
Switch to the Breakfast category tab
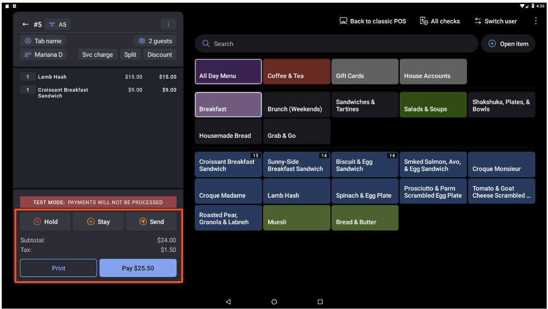pos(228,104)
